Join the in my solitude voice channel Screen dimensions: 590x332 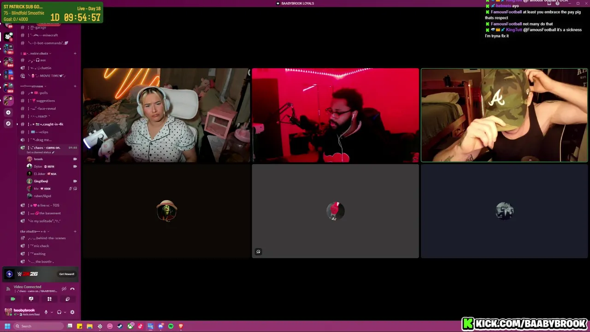pyautogui.click(x=48, y=221)
